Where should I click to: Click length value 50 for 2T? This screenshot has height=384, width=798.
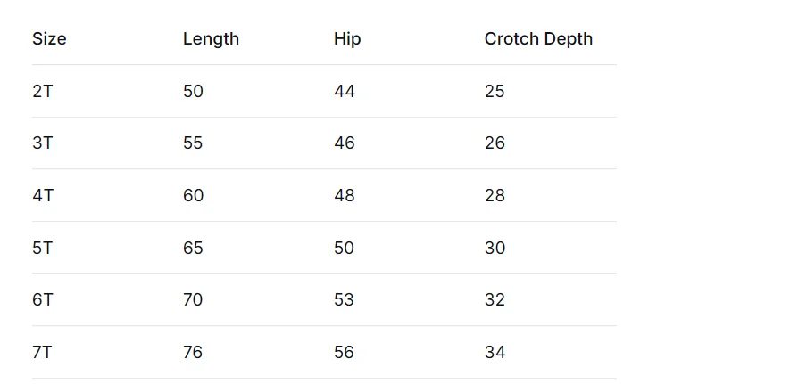click(193, 92)
